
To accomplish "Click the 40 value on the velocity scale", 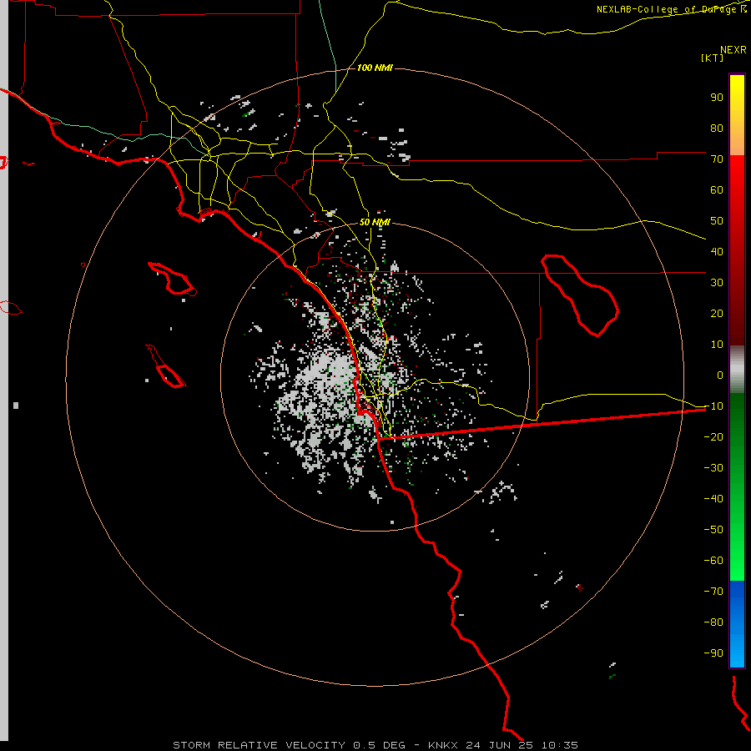I will (x=717, y=251).
